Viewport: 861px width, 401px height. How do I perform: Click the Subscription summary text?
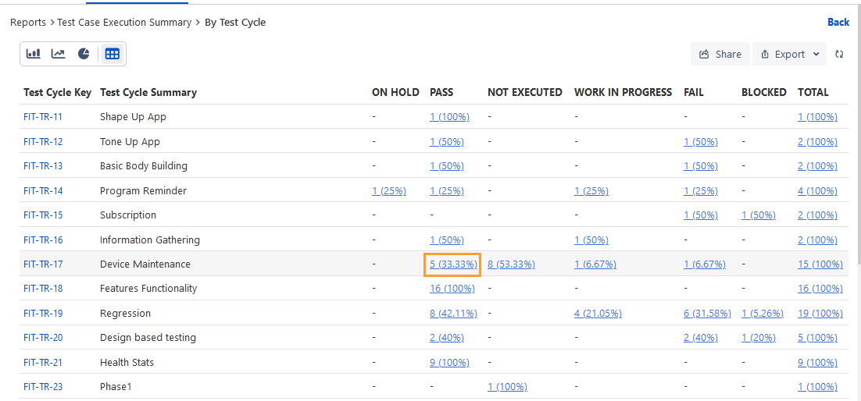[x=128, y=215]
